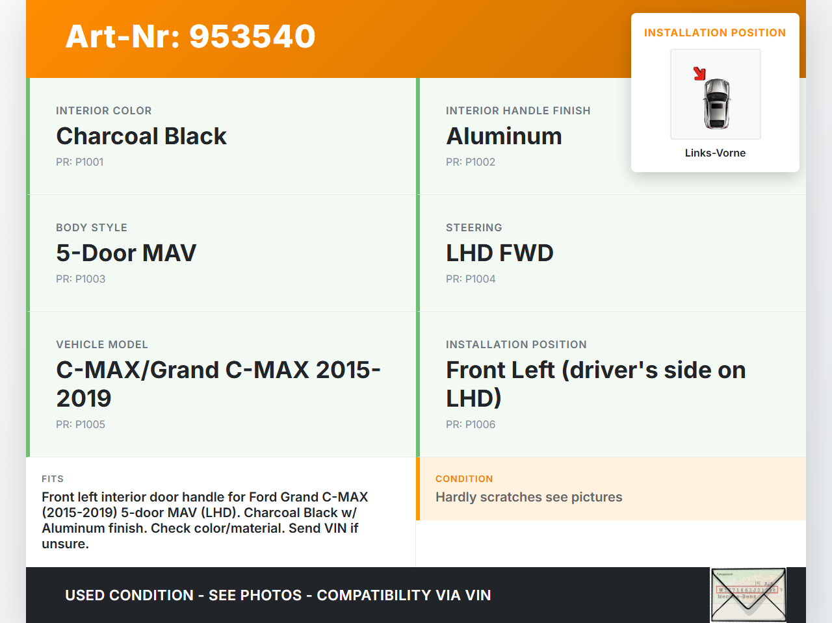Viewport: 832px width, 623px height.
Task: Click the LHD FWD steering value
Action: click(x=499, y=253)
